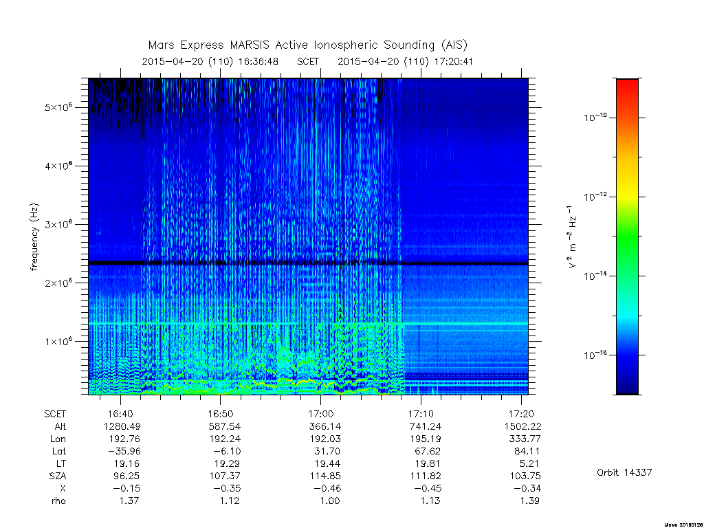The width and height of the screenshot is (704, 528).
Task: Click the cyan horizontal line near 1.3 MHz
Action: (308, 324)
